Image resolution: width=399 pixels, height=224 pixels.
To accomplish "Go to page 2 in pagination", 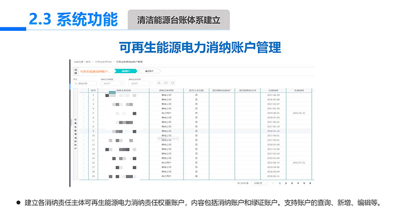I will click(286, 183).
